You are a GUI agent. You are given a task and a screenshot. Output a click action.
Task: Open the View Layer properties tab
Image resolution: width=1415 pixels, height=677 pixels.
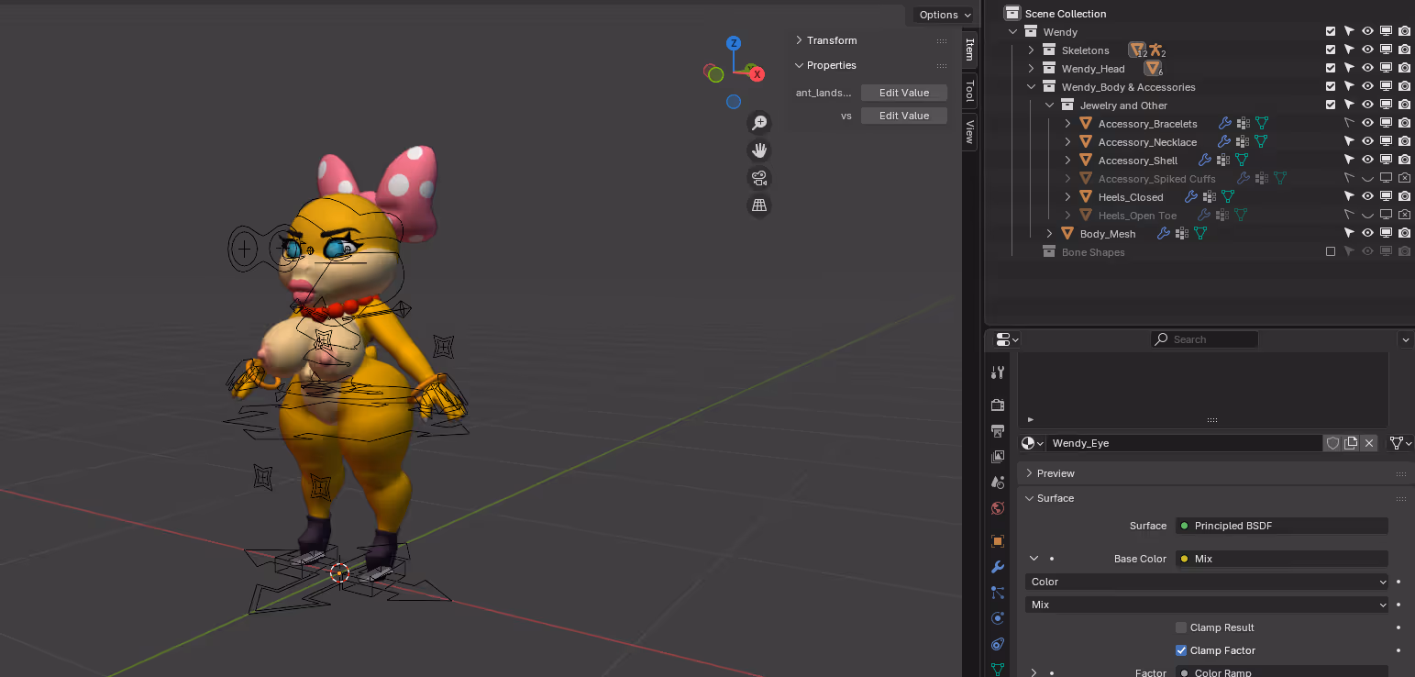tap(998, 456)
